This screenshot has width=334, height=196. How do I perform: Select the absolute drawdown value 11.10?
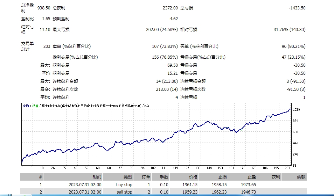tap(45, 30)
